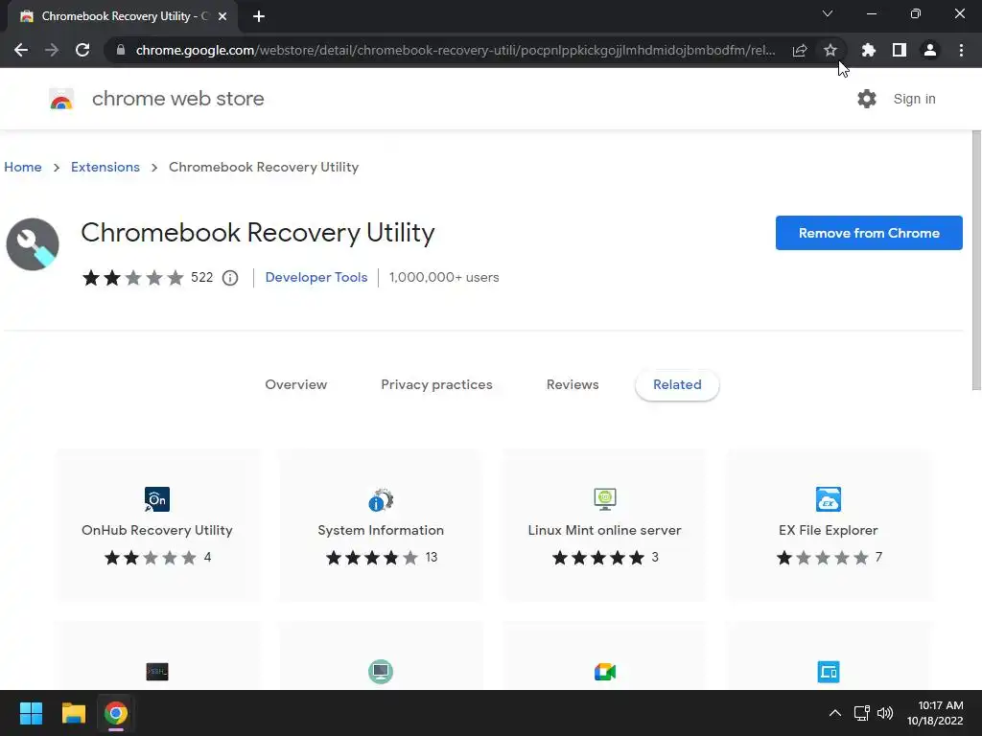Close the Chromebook Recovery Utility tab
Image resolution: width=982 pixels, height=736 pixels.
pos(222,16)
